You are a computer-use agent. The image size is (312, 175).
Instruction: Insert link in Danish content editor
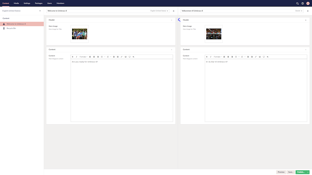(256, 57)
